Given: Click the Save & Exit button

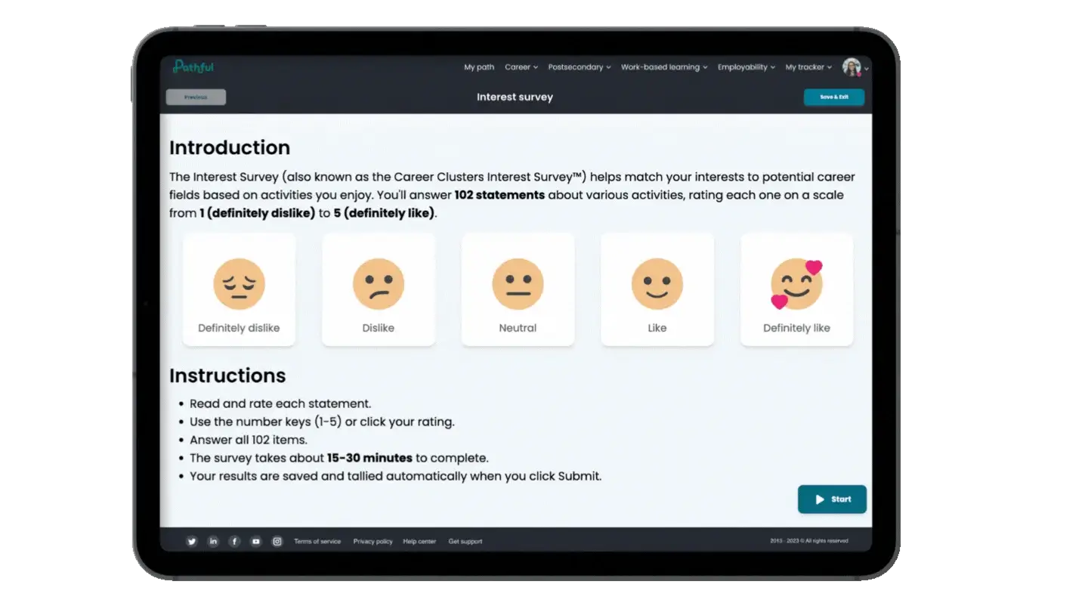Looking at the screenshot, I should click(x=834, y=97).
